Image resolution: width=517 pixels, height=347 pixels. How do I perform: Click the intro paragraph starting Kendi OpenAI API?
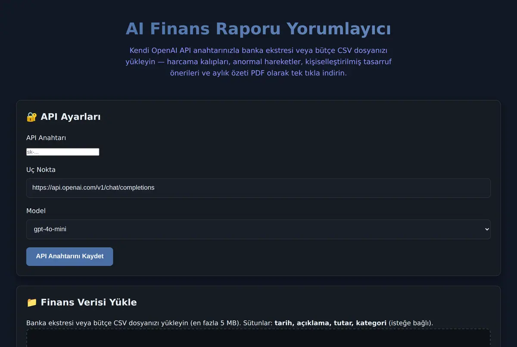pos(258,62)
